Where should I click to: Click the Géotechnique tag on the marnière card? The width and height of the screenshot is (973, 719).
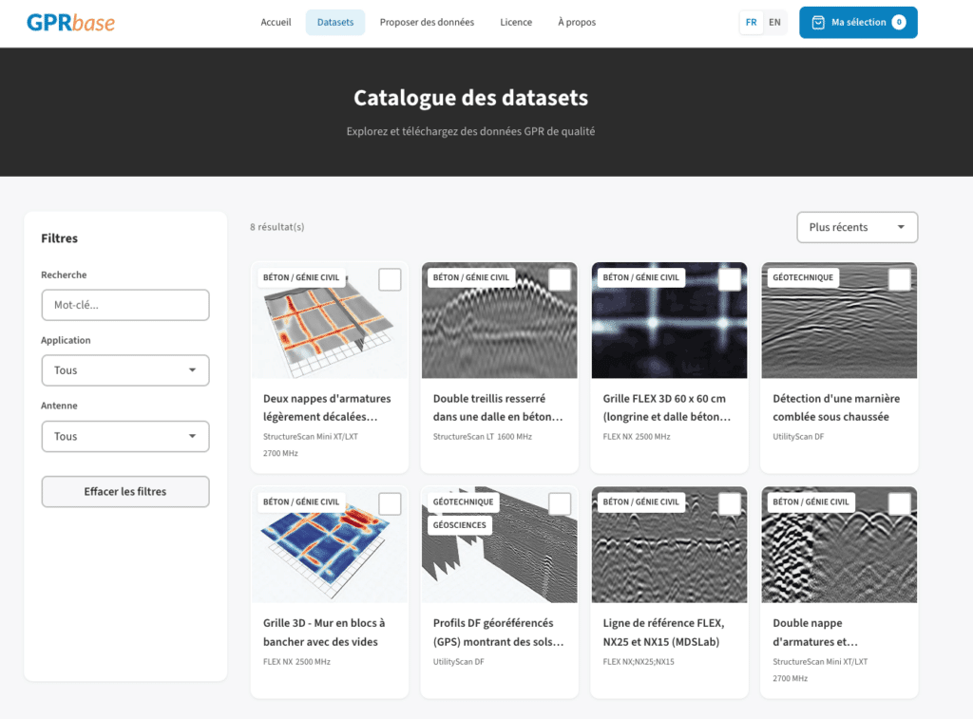[803, 277]
